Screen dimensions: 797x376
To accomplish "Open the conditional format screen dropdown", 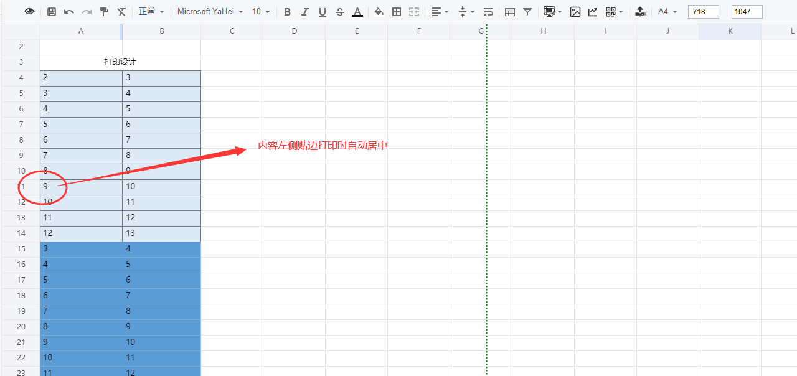I will coord(553,12).
